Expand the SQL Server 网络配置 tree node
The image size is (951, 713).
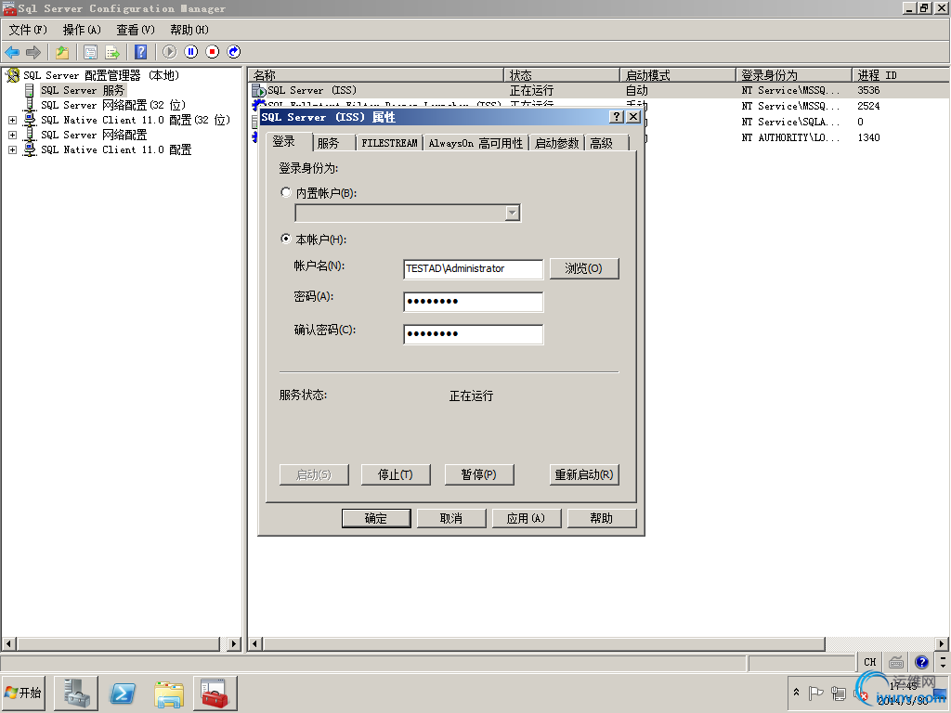[11, 135]
